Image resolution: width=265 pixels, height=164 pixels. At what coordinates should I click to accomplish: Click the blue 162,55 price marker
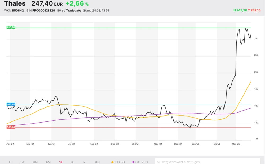pos(11,105)
